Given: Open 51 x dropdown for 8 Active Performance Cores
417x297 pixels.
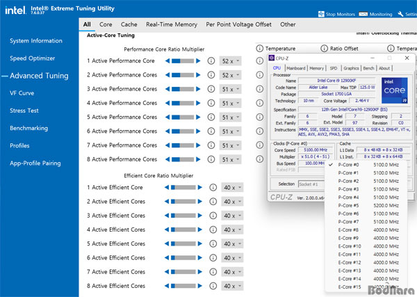Looking at the screenshot, I should [230, 160].
